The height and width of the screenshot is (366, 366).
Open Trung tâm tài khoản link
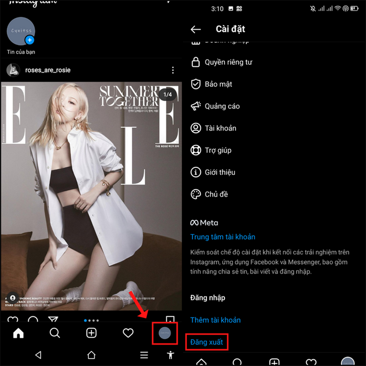(x=223, y=237)
